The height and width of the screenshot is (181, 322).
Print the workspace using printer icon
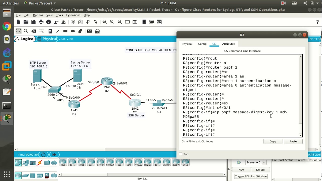[x=41, y=22]
